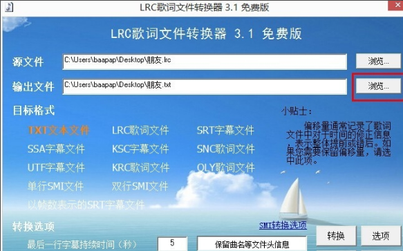The width and height of the screenshot is (403, 251).
Task: Open the 选项 options button
Action: tap(381, 236)
